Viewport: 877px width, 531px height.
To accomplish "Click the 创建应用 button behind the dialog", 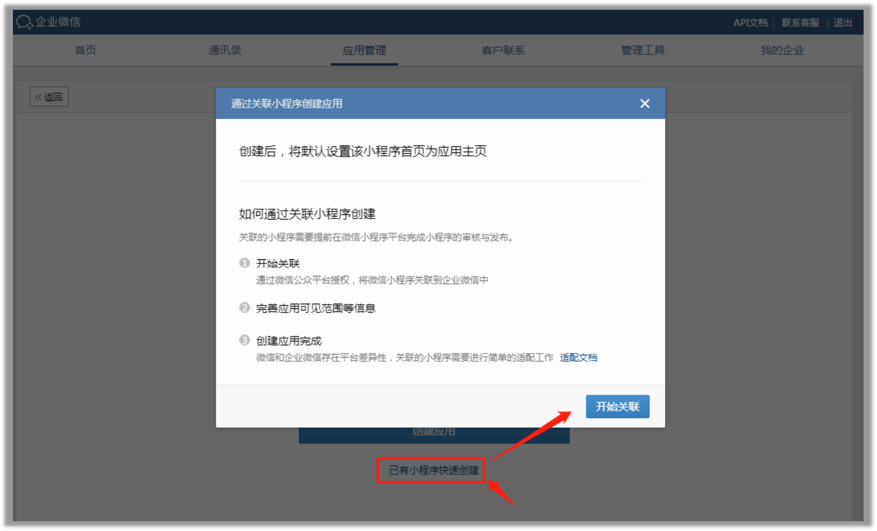I will [434, 435].
